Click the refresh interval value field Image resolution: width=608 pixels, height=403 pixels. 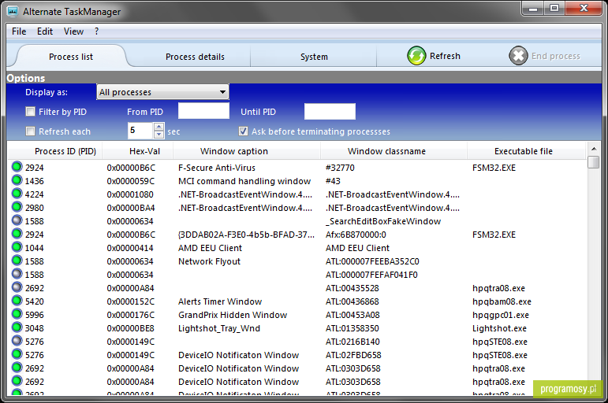coord(141,131)
